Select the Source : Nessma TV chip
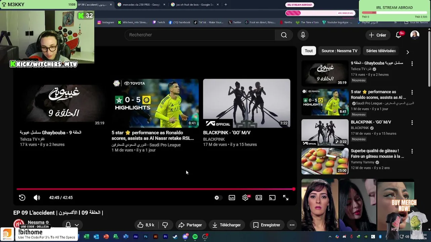Image resolution: width=431 pixels, height=242 pixels. pyautogui.click(x=339, y=51)
